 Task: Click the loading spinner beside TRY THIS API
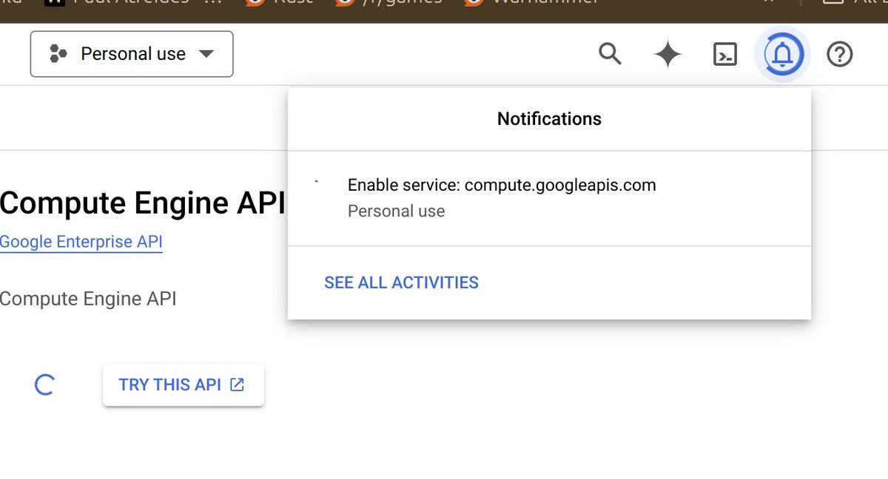click(44, 384)
